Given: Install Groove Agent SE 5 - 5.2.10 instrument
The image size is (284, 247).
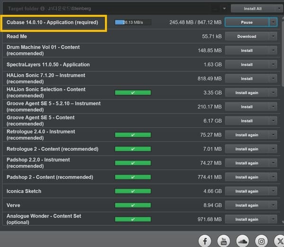Looking at the screenshot, I should click(x=247, y=107).
